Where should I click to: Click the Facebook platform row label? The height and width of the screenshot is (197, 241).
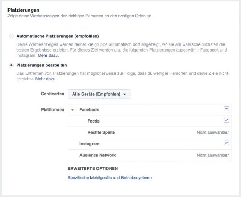pos(89,110)
